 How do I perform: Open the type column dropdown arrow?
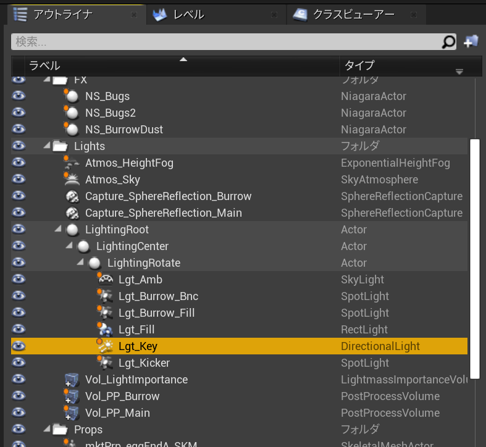[459, 72]
